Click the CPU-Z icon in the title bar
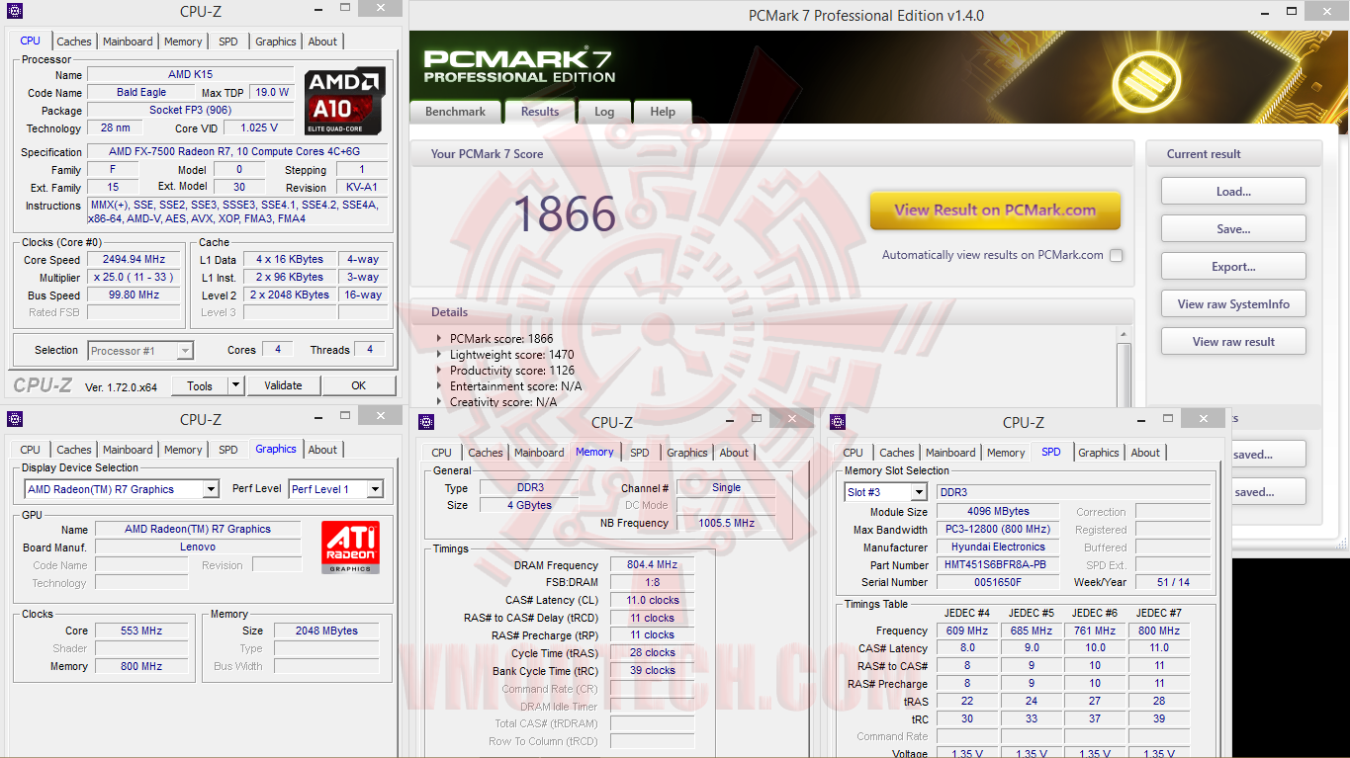The height and width of the screenshot is (758, 1350). pos(14,11)
